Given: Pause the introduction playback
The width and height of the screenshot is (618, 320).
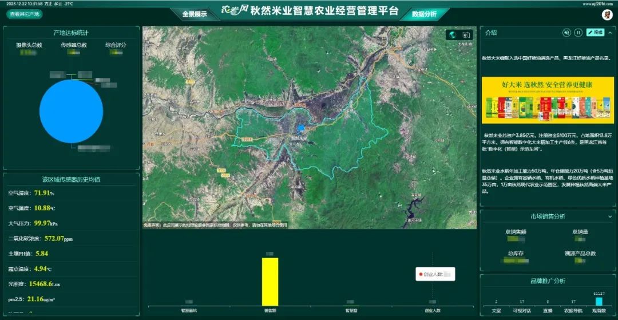Looking at the screenshot, I should (578, 33).
